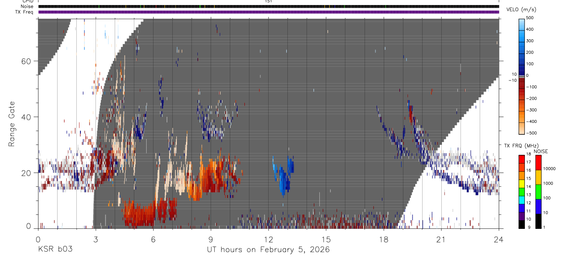This screenshot has height=259, width=561.
Task: Click the green swatch of NOISE colorbar
Action: pyautogui.click(x=538, y=191)
